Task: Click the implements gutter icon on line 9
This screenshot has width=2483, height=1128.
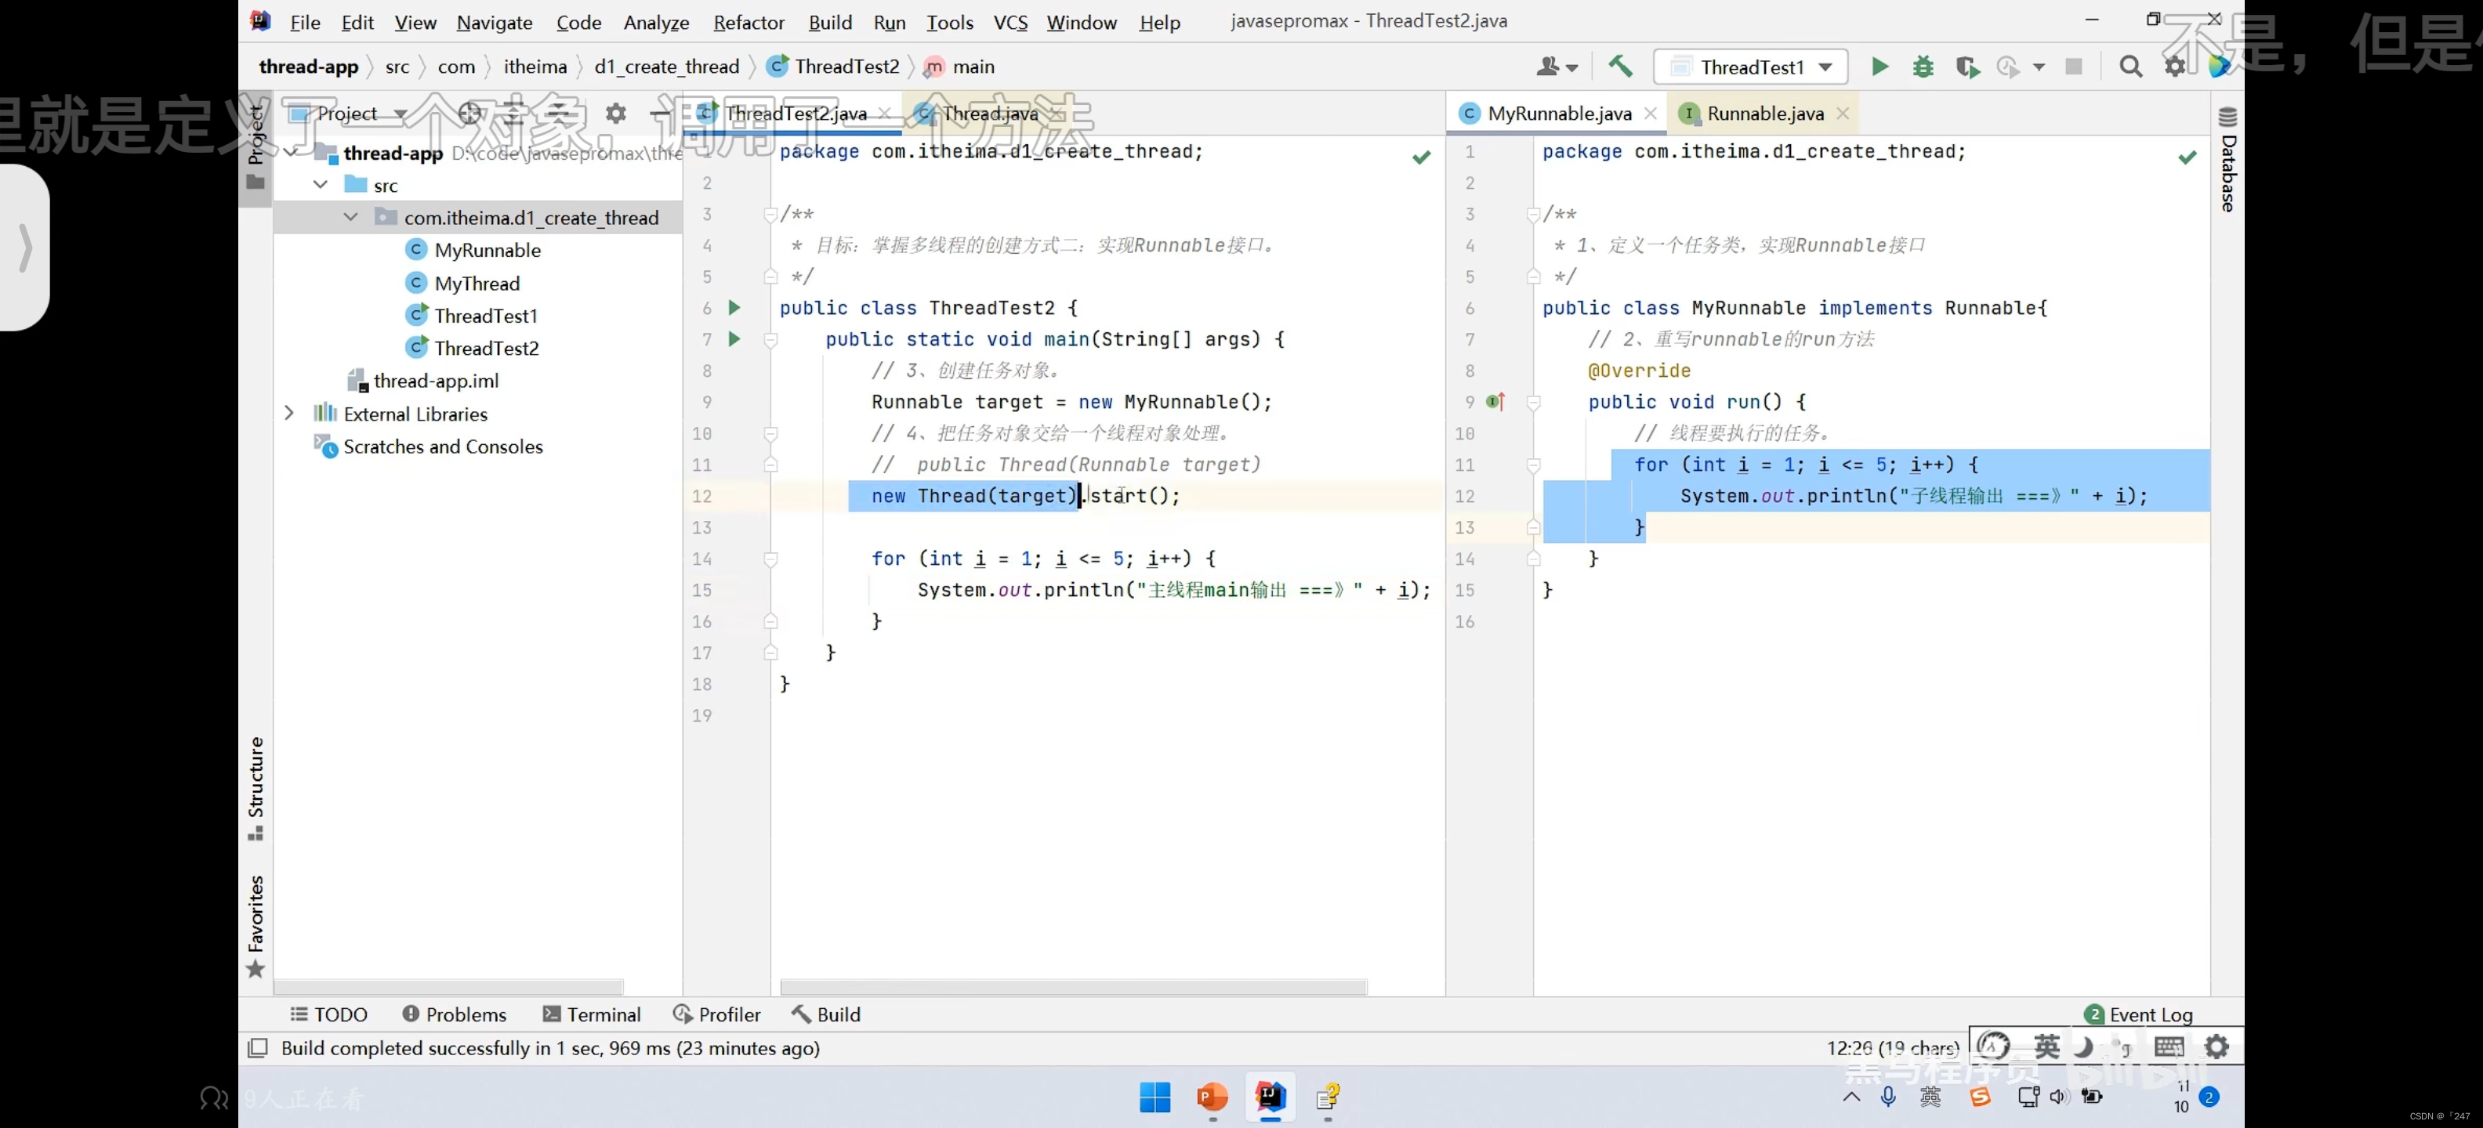Action: (1496, 402)
